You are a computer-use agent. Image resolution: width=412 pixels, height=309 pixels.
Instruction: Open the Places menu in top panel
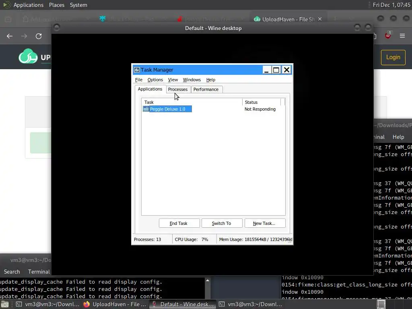[x=56, y=5]
